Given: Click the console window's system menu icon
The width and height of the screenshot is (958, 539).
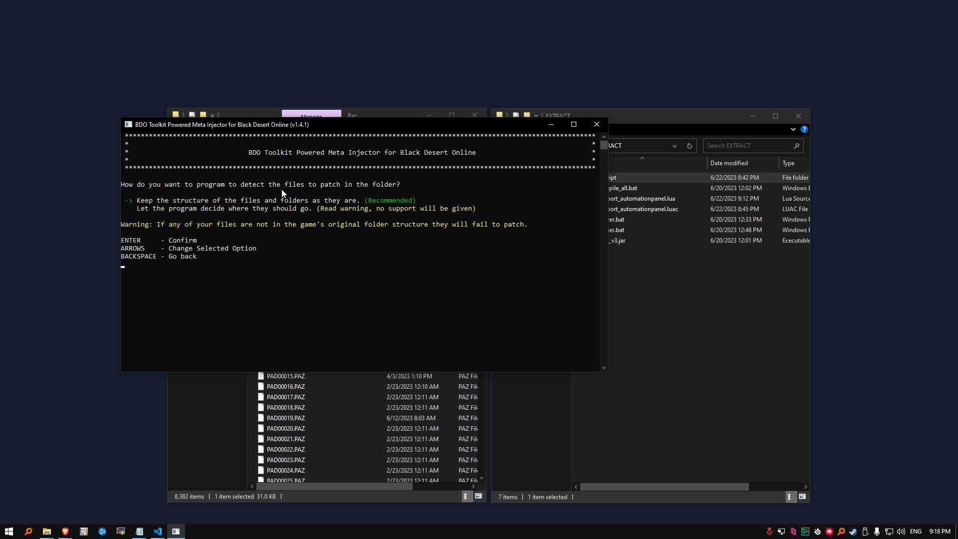Looking at the screenshot, I should coord(128,124).
